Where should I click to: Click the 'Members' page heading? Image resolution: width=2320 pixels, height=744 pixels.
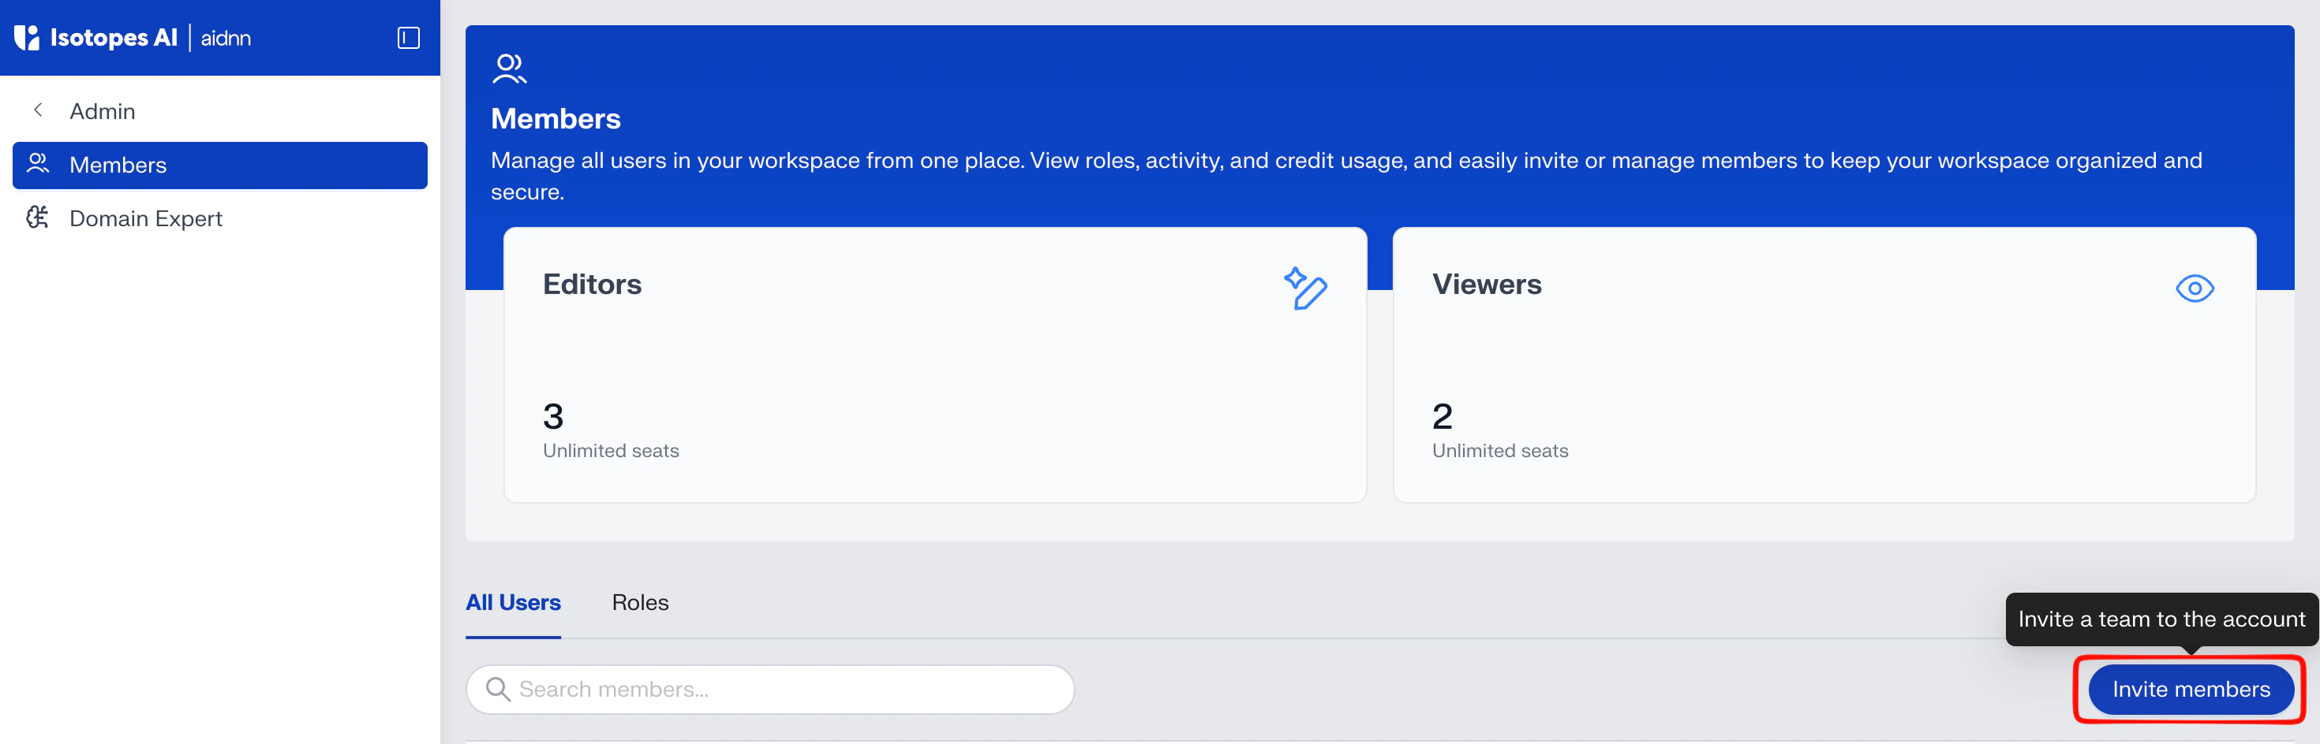point(556,119)
